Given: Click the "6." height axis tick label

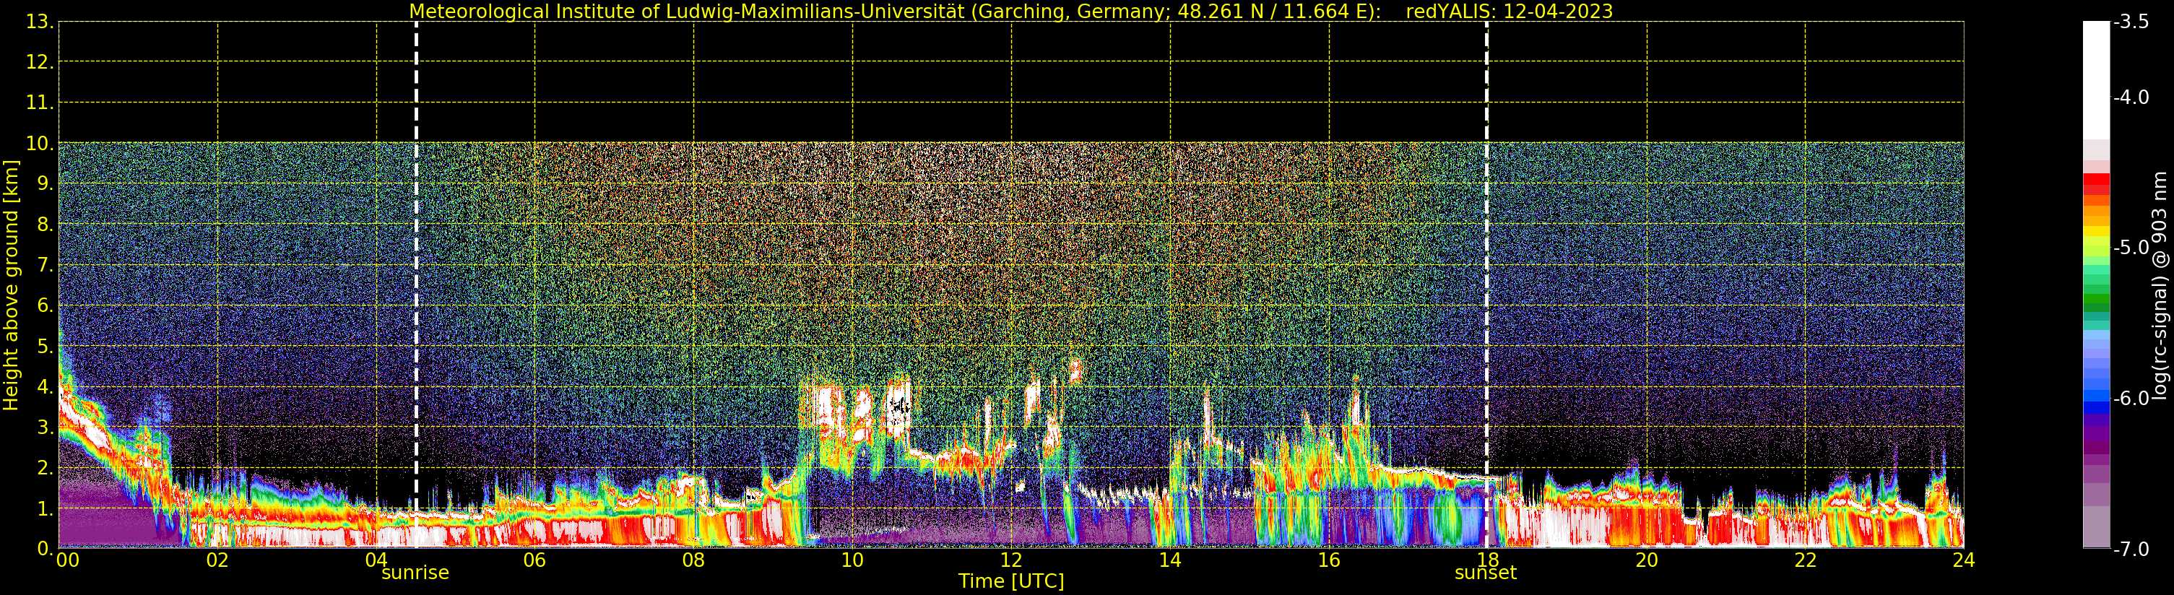Looking at the screenshot, I should [x=46, y=306].
